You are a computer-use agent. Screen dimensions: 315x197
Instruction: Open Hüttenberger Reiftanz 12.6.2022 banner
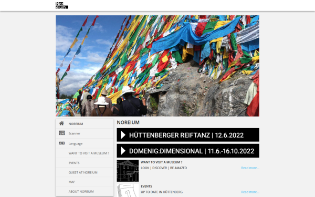point(188,135)
